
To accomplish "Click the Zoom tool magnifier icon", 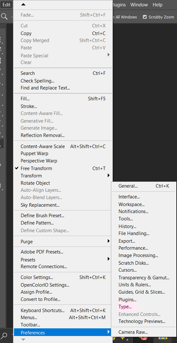I will click(4, 16).
